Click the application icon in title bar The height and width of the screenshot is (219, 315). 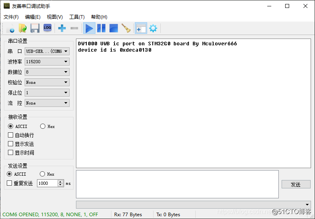pos(7,6)
